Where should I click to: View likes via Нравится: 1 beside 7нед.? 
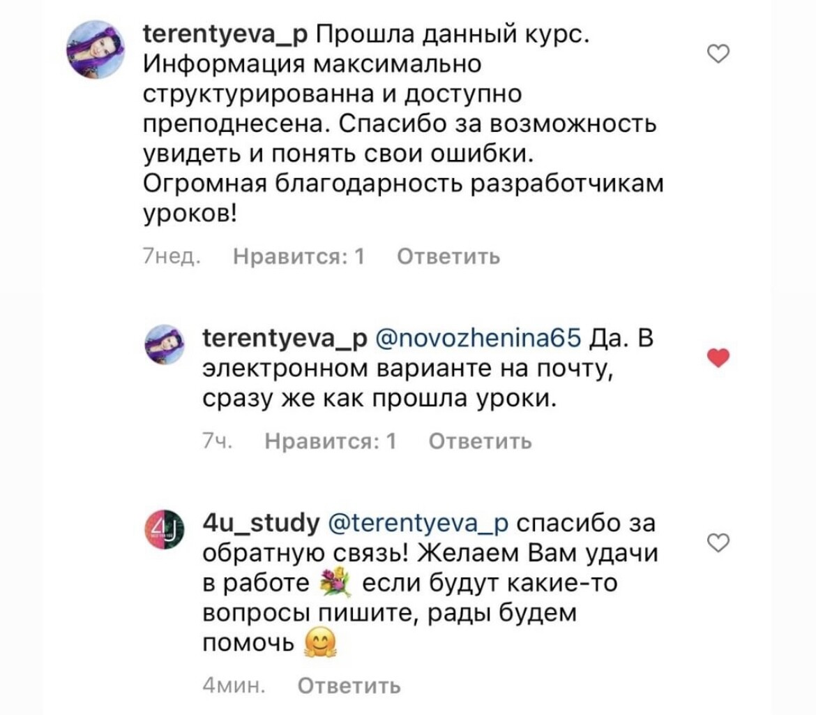[x=299, y=257]
